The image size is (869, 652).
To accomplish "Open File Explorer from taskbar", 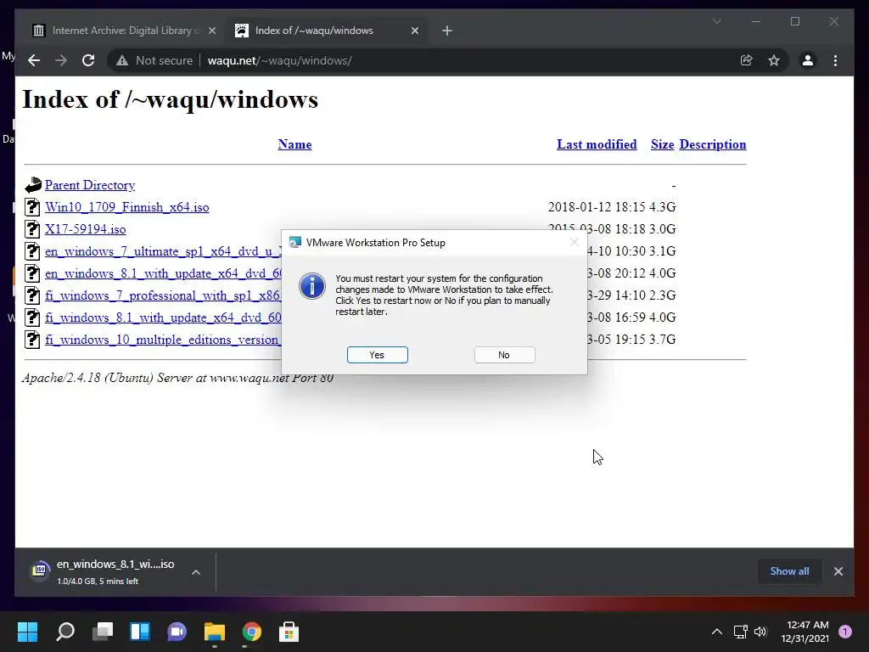I will 215,632.
